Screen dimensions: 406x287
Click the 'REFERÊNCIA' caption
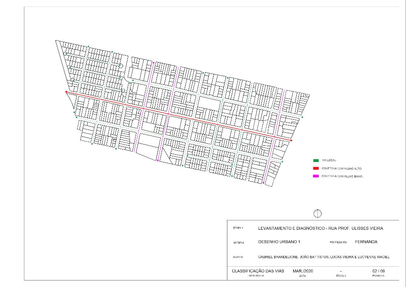click(256, 276)
